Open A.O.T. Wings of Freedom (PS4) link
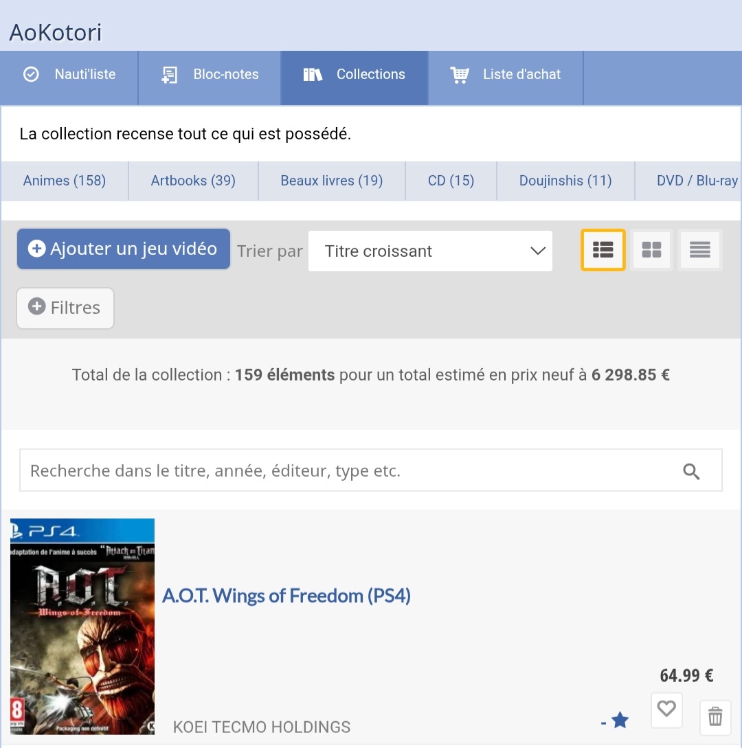Screen dimensions: 742x748 [x=286, y=596]
